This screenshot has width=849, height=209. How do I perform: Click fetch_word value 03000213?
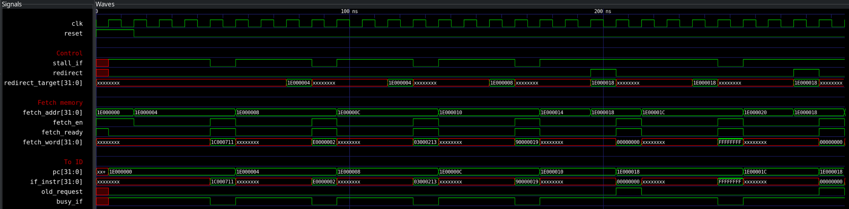pos(425,142)
